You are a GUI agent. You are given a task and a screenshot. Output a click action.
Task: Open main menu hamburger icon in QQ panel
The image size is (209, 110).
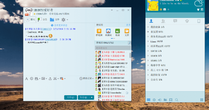pyautogui.click(x=149, y=100)
